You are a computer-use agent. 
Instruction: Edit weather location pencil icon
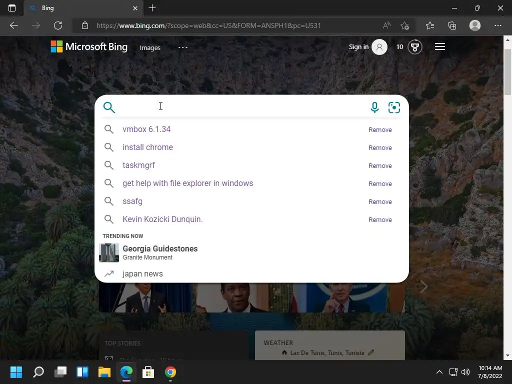click(371, 352)
